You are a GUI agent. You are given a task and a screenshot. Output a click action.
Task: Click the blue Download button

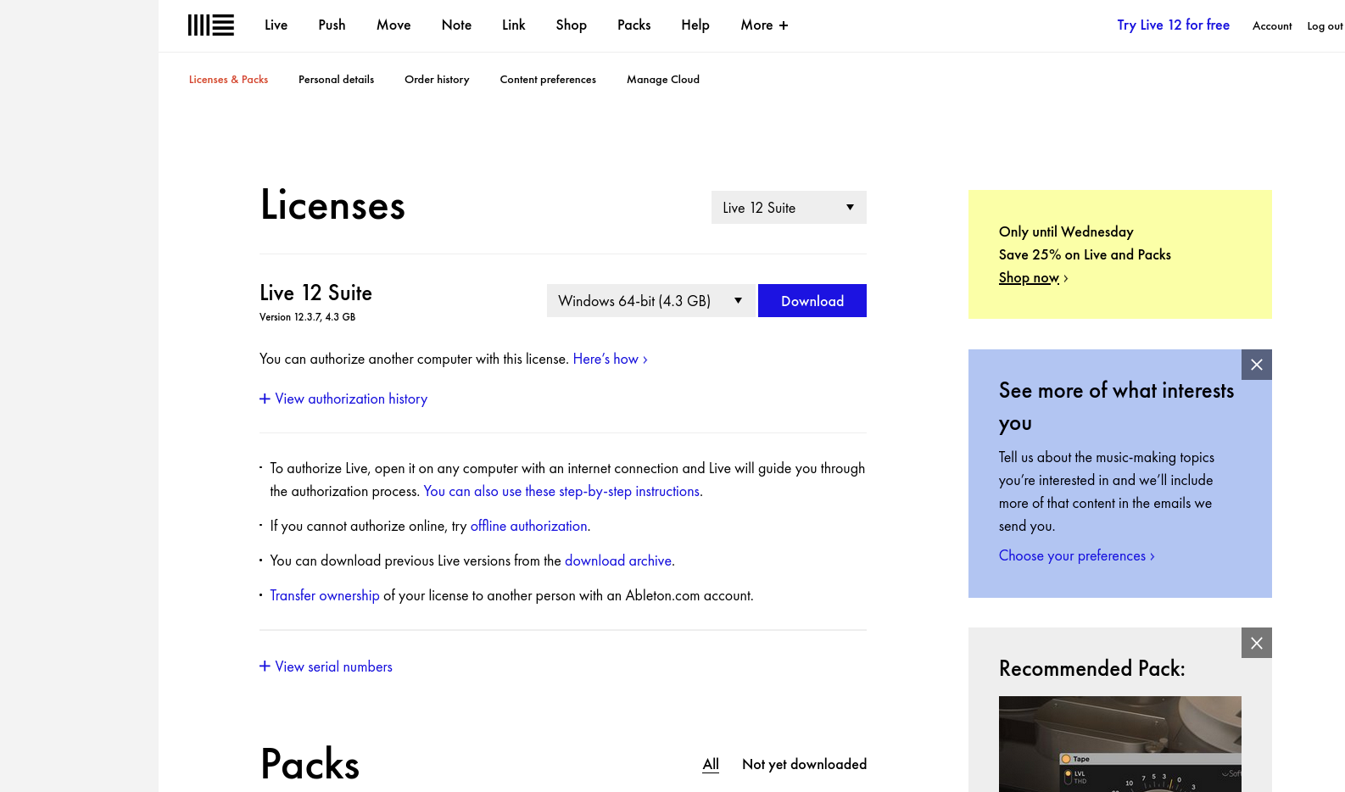(x=812, y=301)
